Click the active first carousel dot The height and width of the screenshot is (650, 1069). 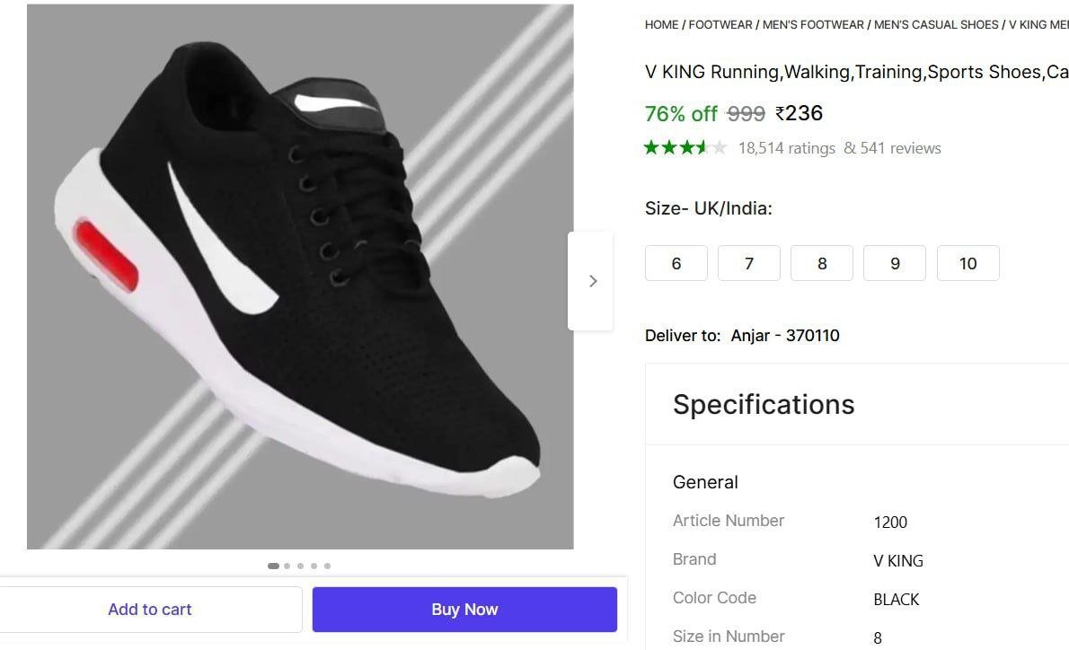pos(273,566)
